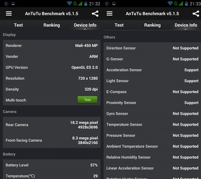Switch to Test tab on left screen
201x179 pixels.
coord(18,25)
